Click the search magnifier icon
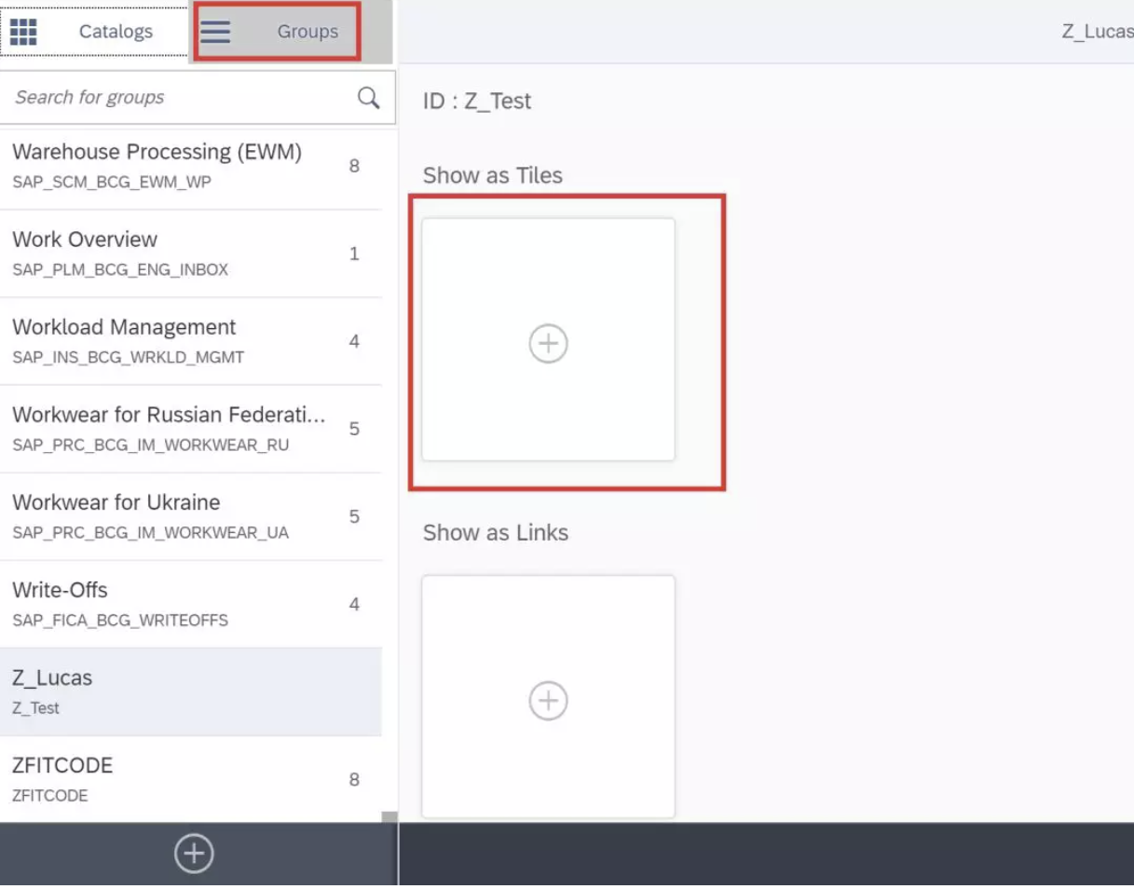 [x=369, y=97]
